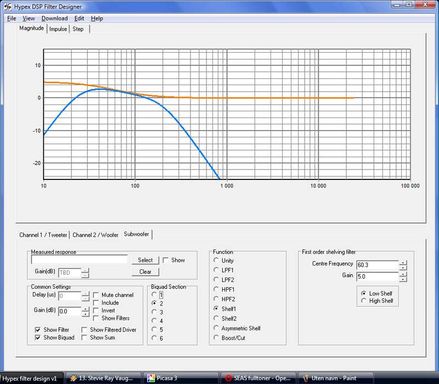Minimize the Hypex DSP Filter Designer window
This screenshot has height=384, width=439.
pyautogui.click(x=397, y=5)
